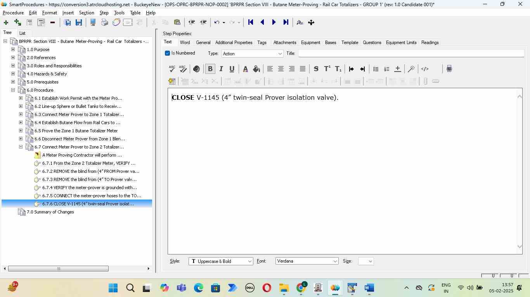The width and height of the screenshot is (530, 297).
Task: Collapse the 6.0 Procedure tree node
Action: point(13,90)
